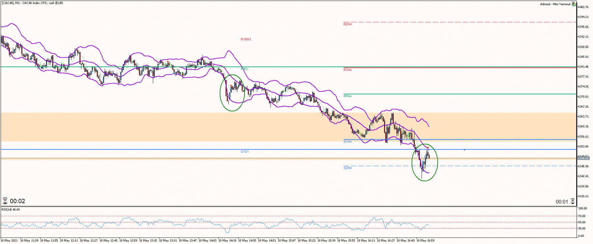Screen dimensions: 593x244
Task: Click the orange shaded zone on the chart
Action: [x=288, y=127]
